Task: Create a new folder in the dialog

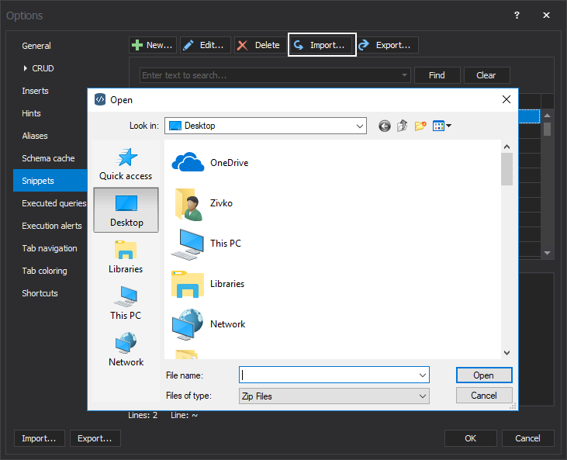Action: pyautogui.click(x=420, y=126)
